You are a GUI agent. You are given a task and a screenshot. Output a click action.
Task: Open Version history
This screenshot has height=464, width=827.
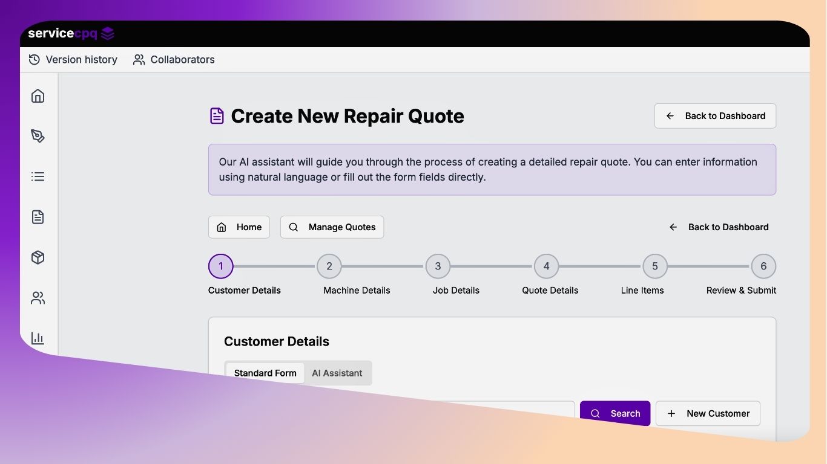tap(73, 60)
